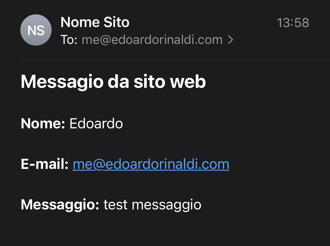Tap the recipient address after To:
The height and width of the screenshot is (246, 330).
[152, 40]
